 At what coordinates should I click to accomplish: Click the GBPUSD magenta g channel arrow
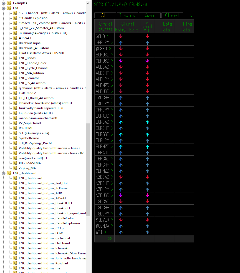pyautogui.click(x=147, y=61)
